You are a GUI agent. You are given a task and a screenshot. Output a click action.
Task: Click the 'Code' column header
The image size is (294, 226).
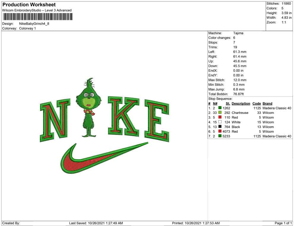[x=257, y=104]
